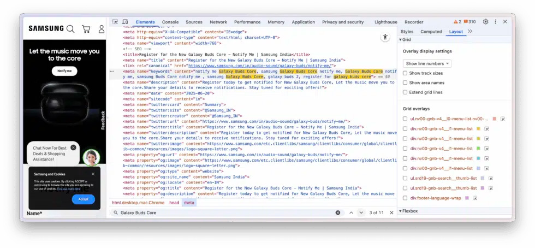Enable Extend grid lines
The height and width of the screenshot is (248, 535).
click(x=405, y=92)
